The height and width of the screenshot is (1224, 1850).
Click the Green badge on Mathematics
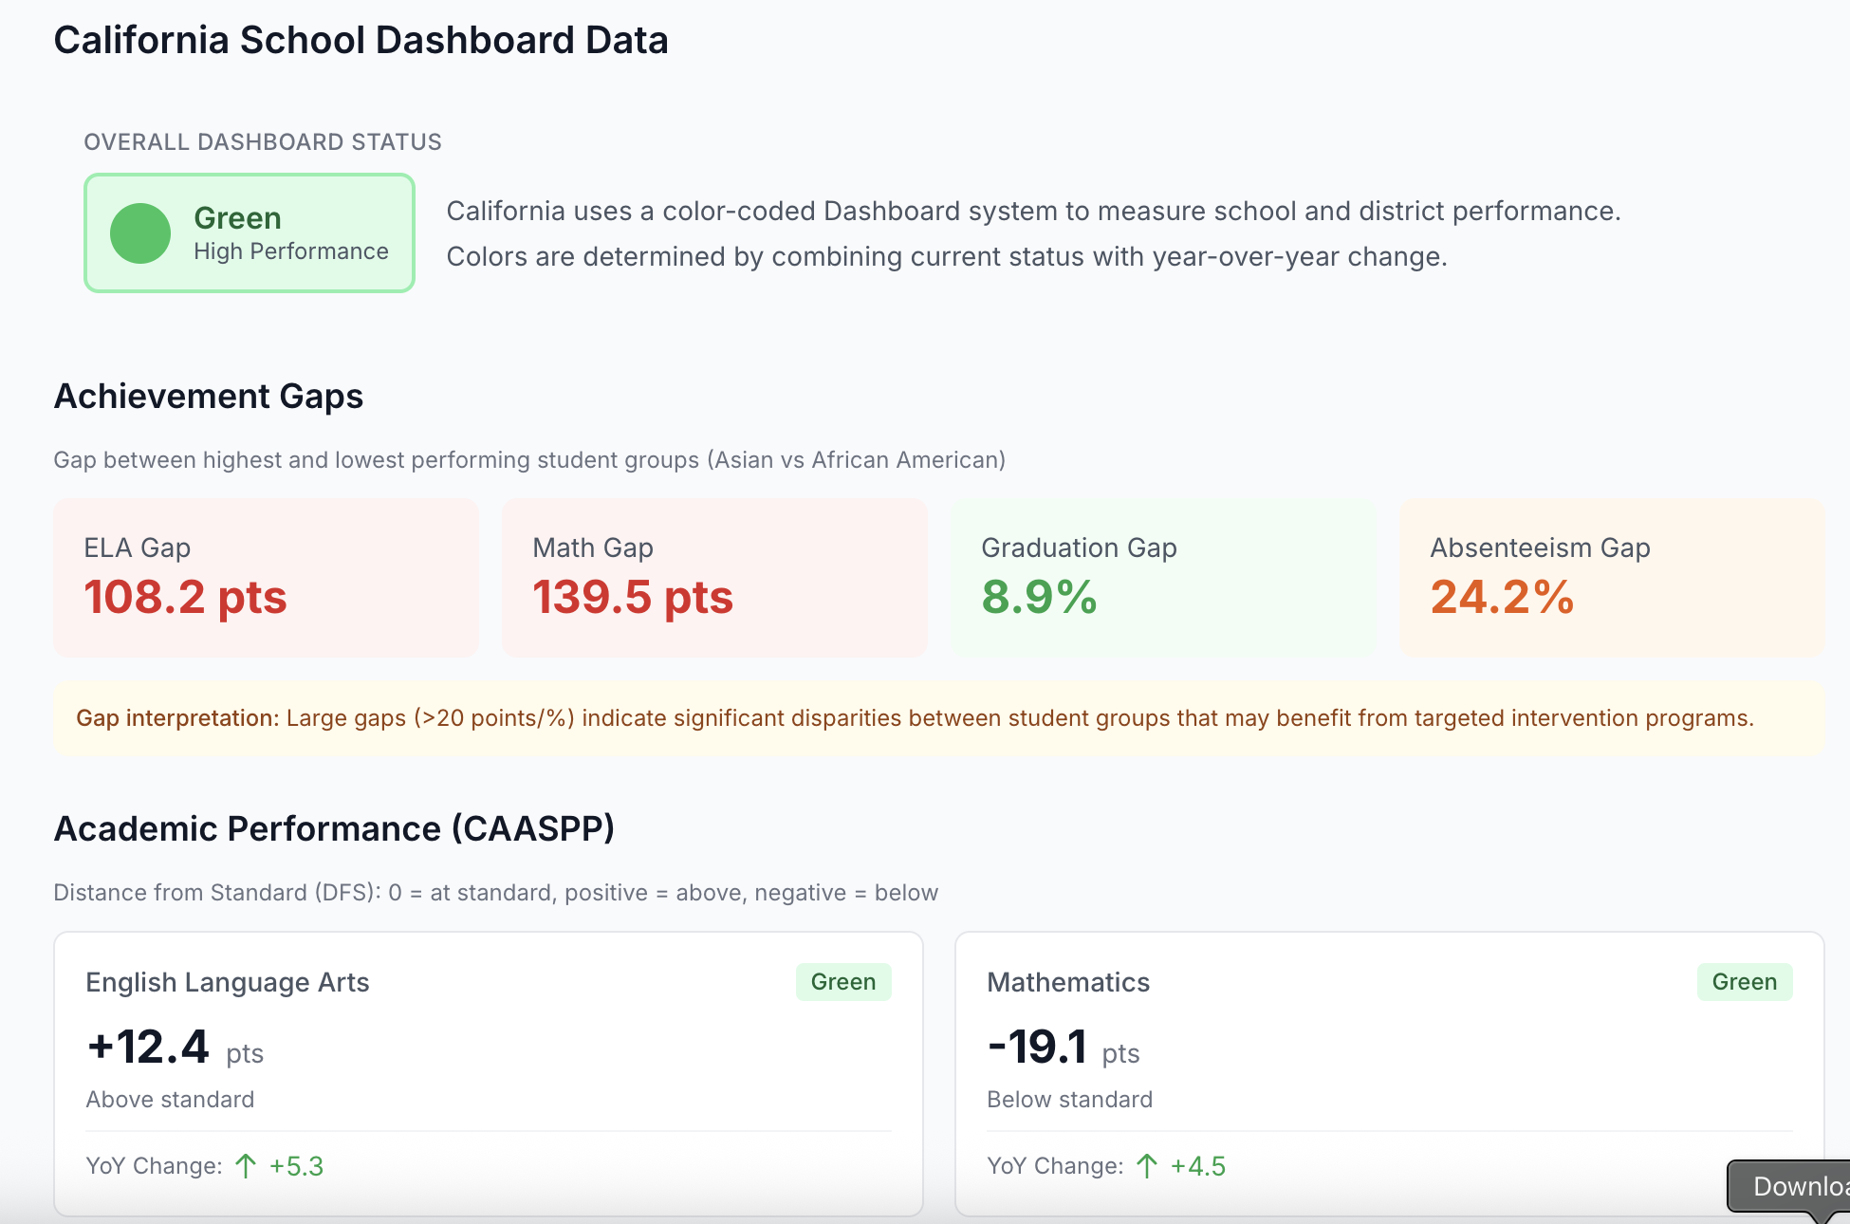coord(1744,982)
